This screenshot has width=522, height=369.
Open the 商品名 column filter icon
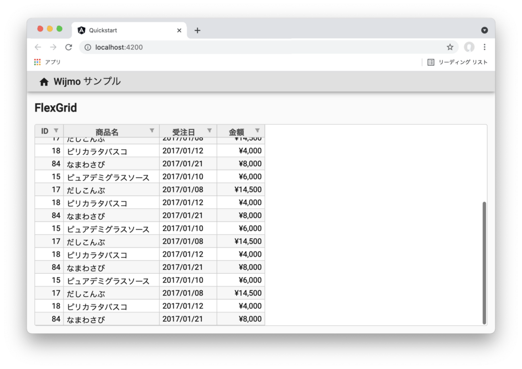[152, 130]
